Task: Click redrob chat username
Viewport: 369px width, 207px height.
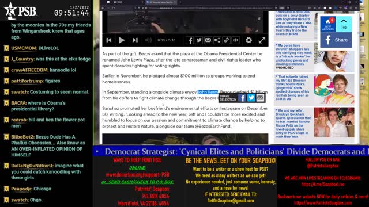Action: 19,120
